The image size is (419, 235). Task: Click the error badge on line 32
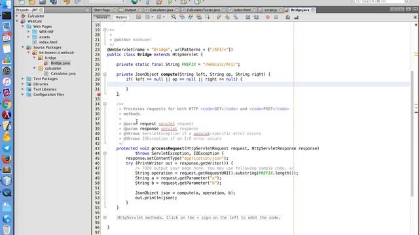coord(99,94)
